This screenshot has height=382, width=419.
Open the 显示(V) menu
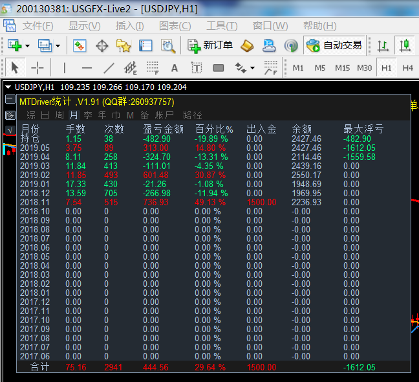pos(85,26)
